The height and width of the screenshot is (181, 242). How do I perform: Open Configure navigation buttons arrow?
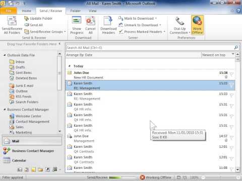(x=60, y=170)
